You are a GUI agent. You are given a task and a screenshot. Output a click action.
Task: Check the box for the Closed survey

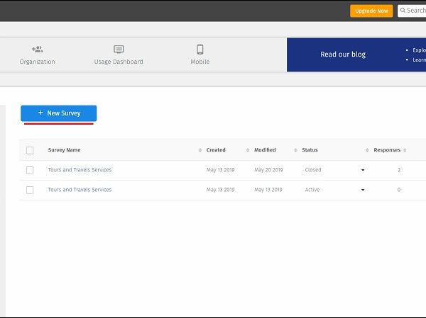(30, 170)
